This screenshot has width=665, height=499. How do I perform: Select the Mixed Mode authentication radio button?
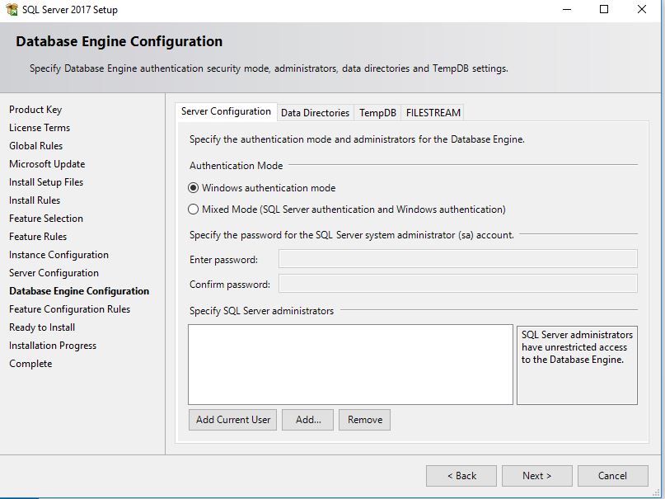pyautogui.click(x=195, y=208)
